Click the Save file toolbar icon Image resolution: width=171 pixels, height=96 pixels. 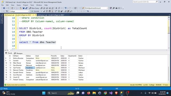pos(24,8)
